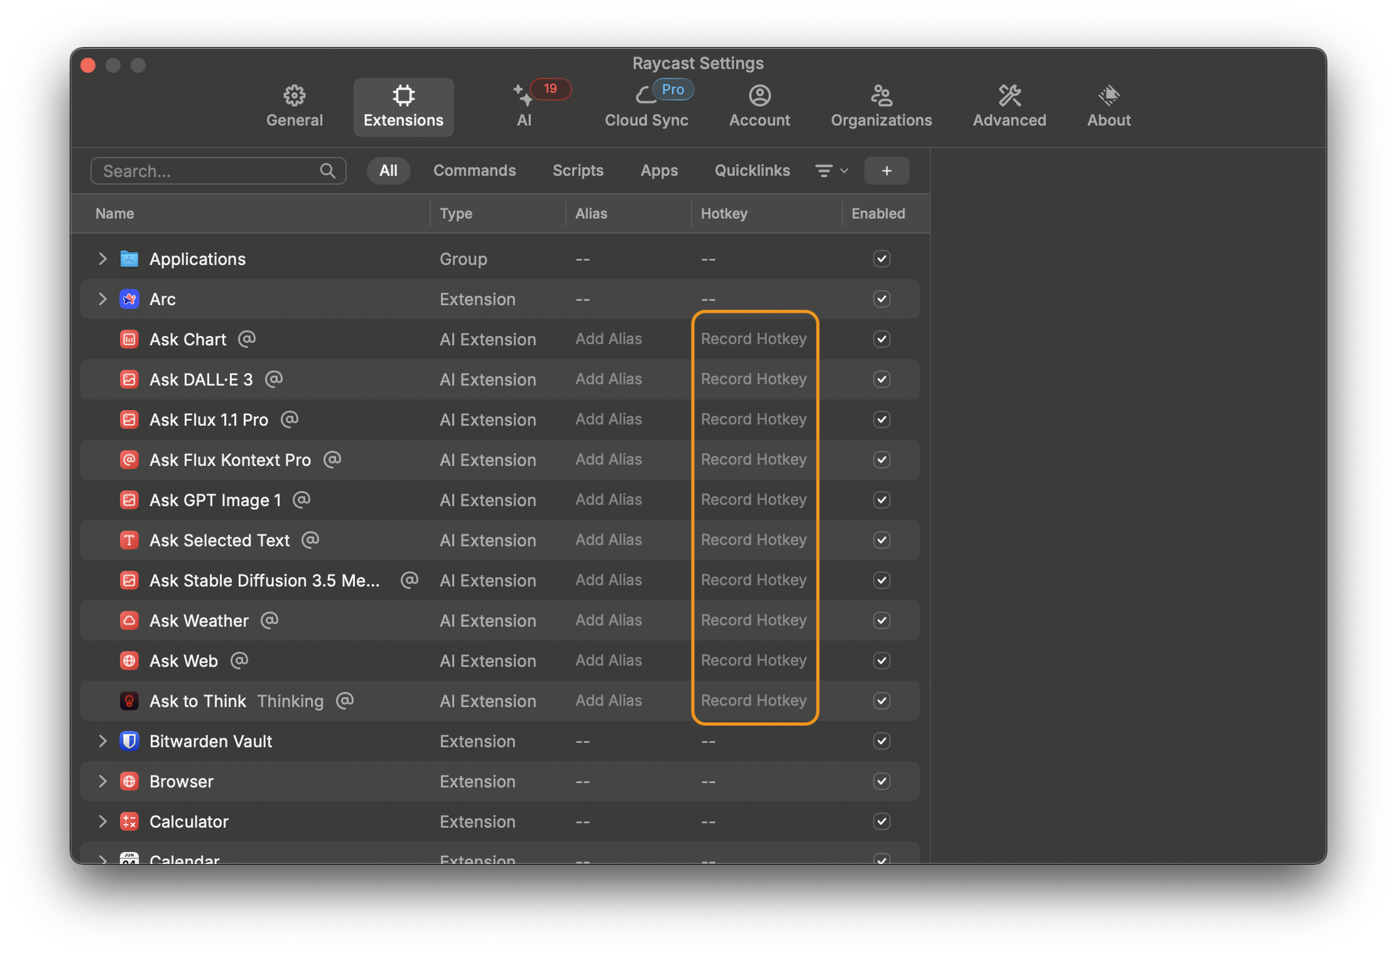1397x957 pixels.
Task: Uncheck Ask DALL·E 3 enabled checkbox
Action: tap(881, 379)
